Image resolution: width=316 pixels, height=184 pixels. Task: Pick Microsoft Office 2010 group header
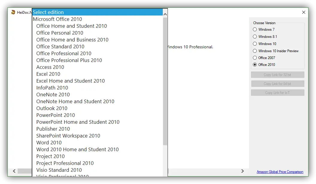[x=98, y=19]
